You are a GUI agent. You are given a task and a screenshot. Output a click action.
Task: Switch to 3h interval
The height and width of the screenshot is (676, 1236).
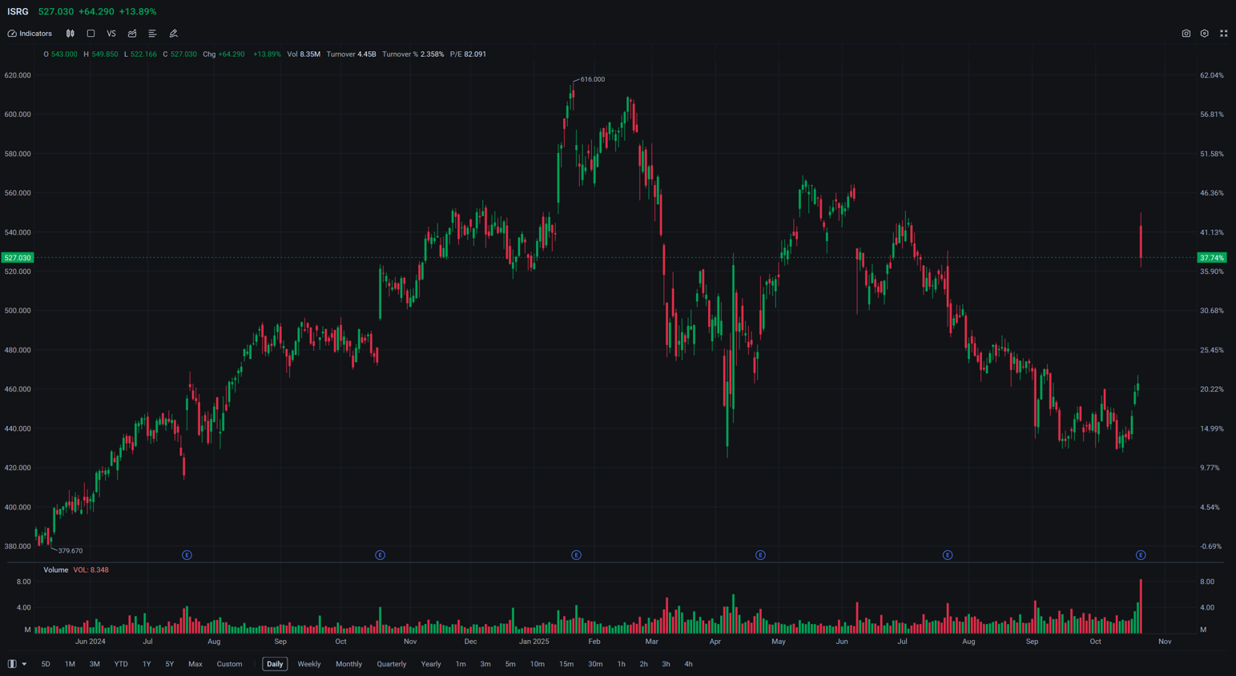click(666, 664)
